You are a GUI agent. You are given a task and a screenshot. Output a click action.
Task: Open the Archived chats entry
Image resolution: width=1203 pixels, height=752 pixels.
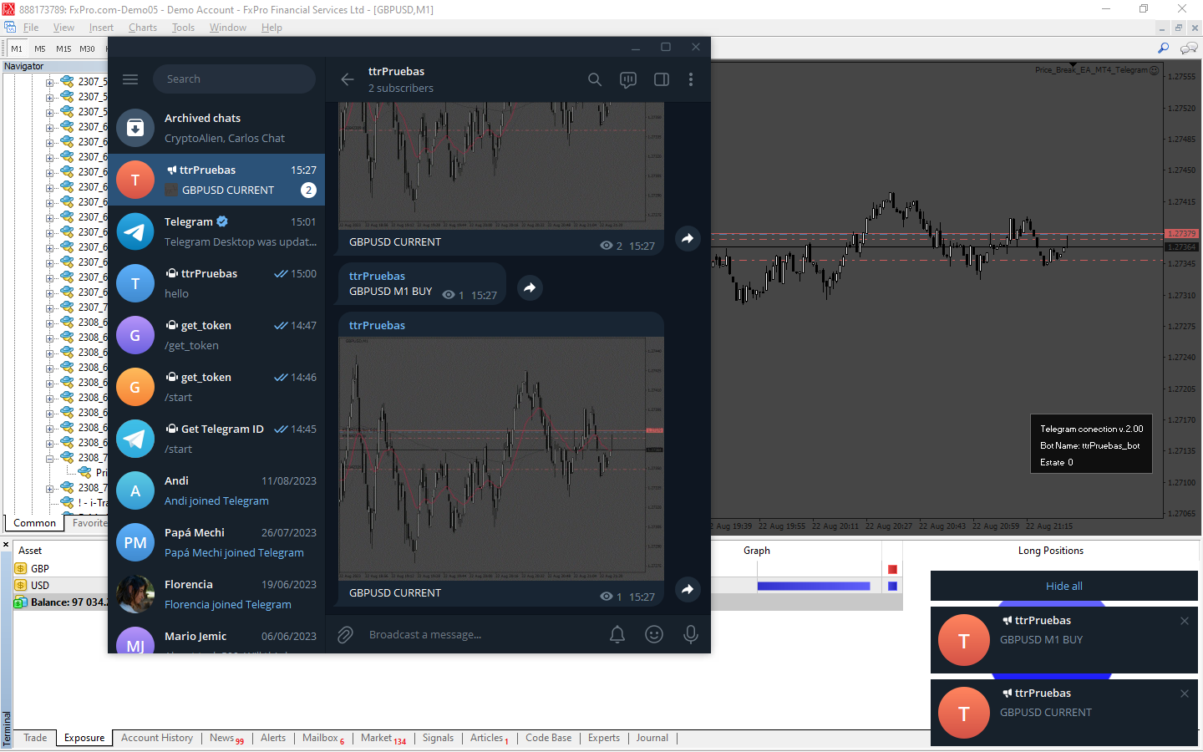click(x=216, y=128)
